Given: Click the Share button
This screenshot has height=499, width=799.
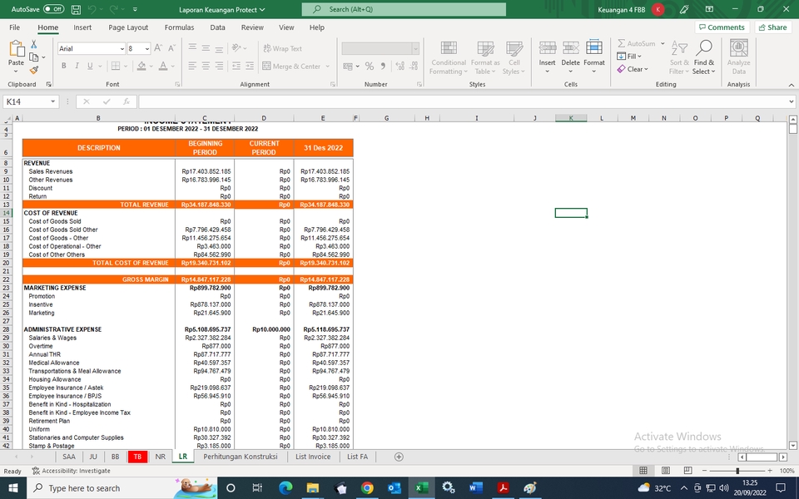Looking at the screenshot, I should tap(773, 27).
